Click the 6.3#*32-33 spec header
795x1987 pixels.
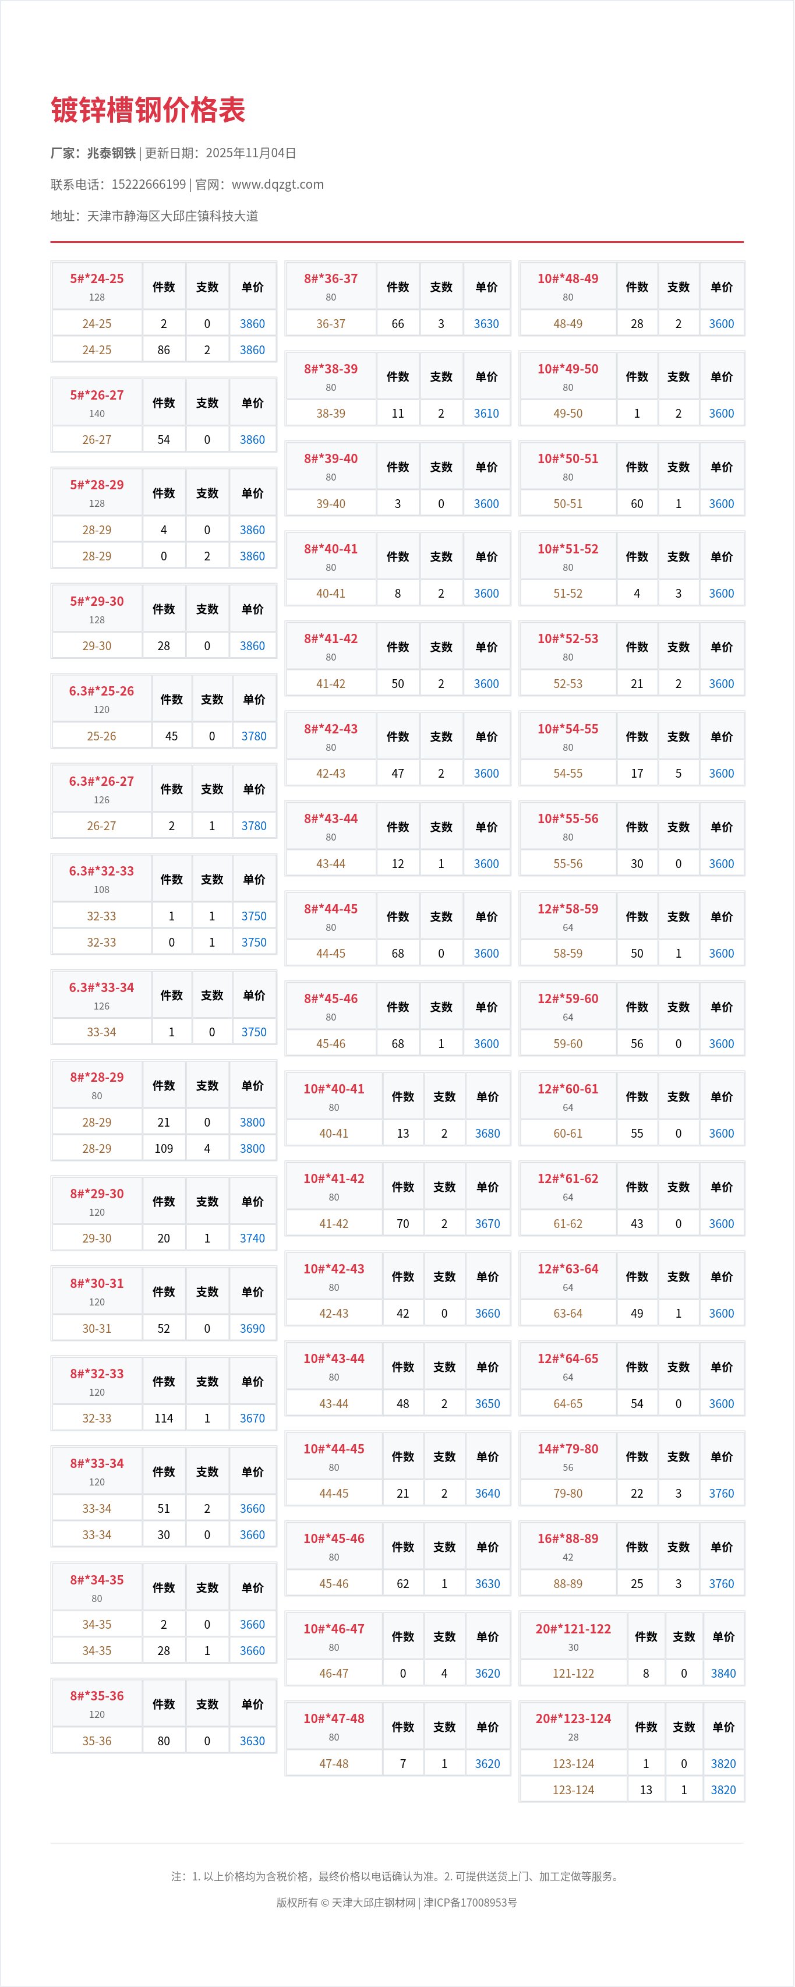102,871
